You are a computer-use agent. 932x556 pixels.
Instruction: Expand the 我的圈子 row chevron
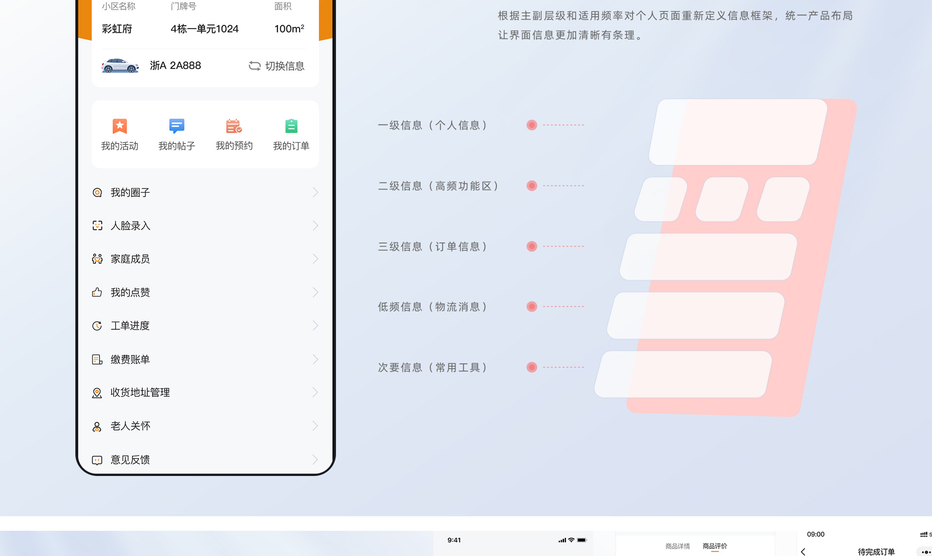point(315,192)
